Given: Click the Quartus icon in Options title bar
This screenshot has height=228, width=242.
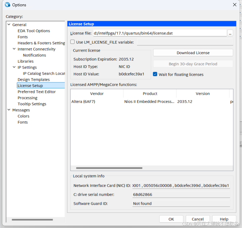Looking at the screenshot, I should 7,5.
